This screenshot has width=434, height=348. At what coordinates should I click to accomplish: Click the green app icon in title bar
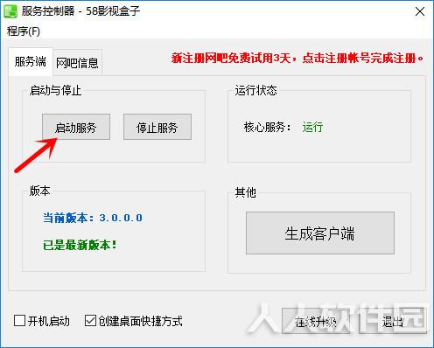pyautogui.click(x=10, y=11)
